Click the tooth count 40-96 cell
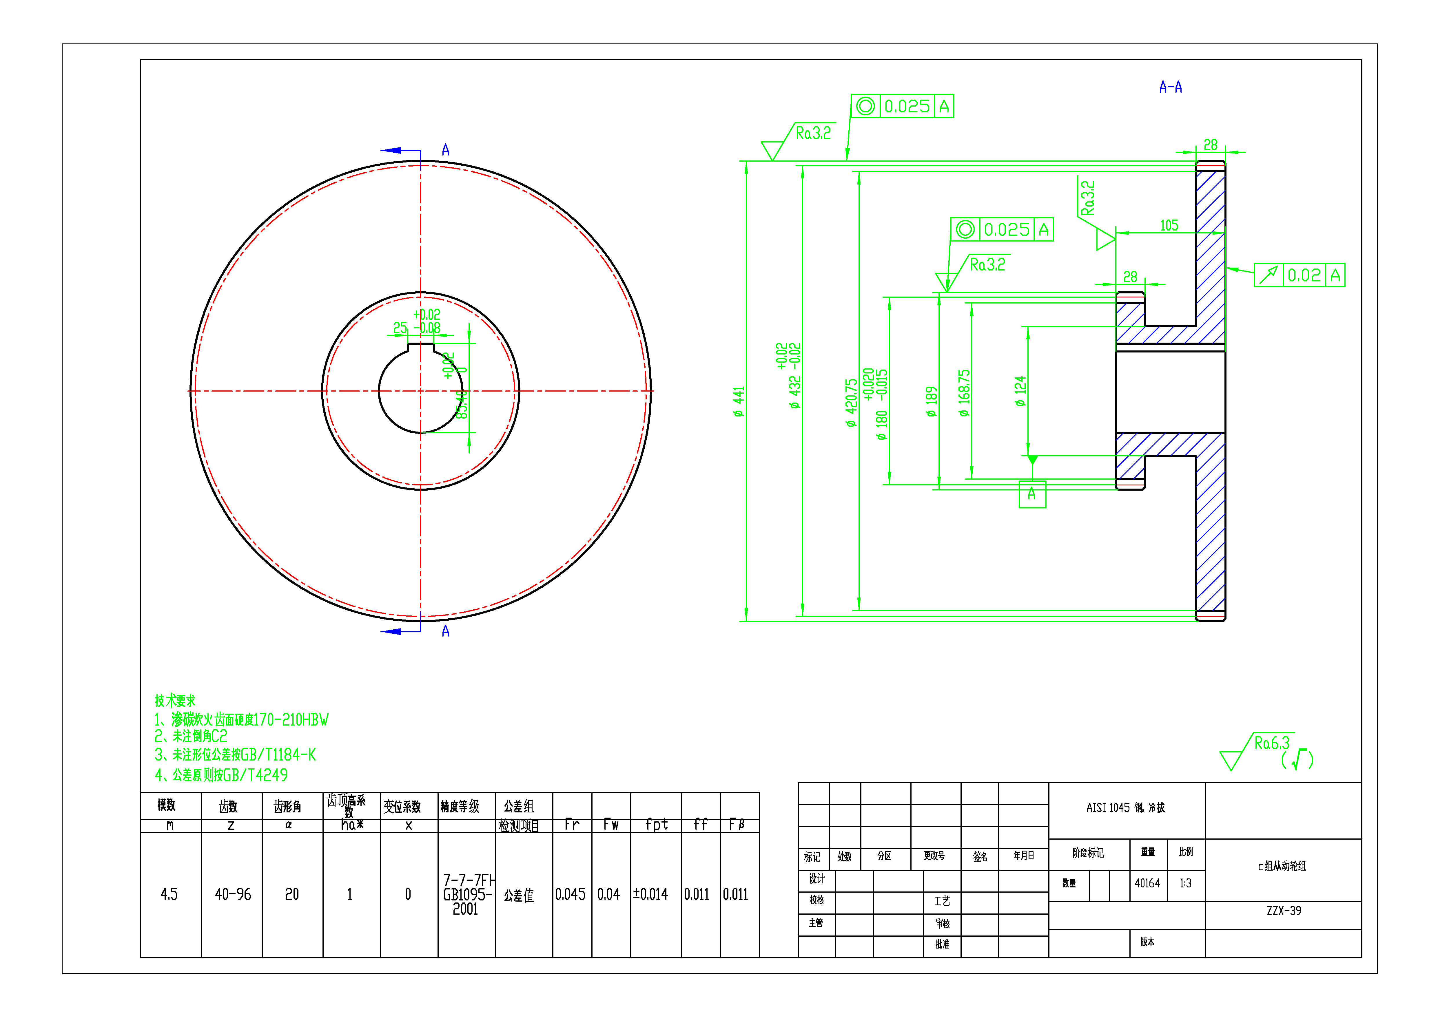 coord(232,894)
